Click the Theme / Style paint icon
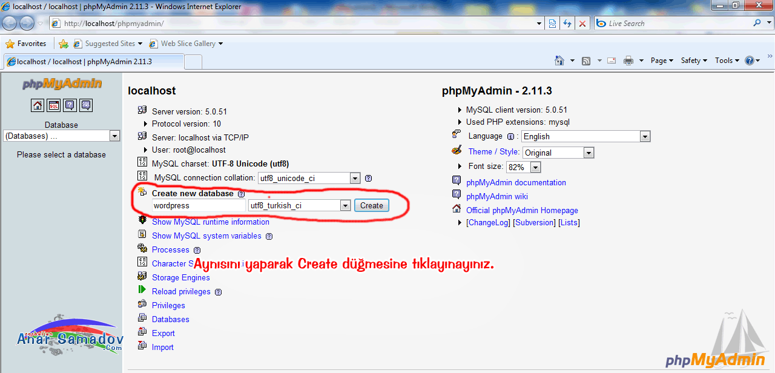Viewport: 775px width, 373px height. point(457,150)
